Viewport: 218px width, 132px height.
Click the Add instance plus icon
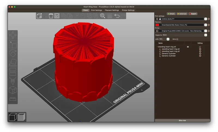(77, 16)
